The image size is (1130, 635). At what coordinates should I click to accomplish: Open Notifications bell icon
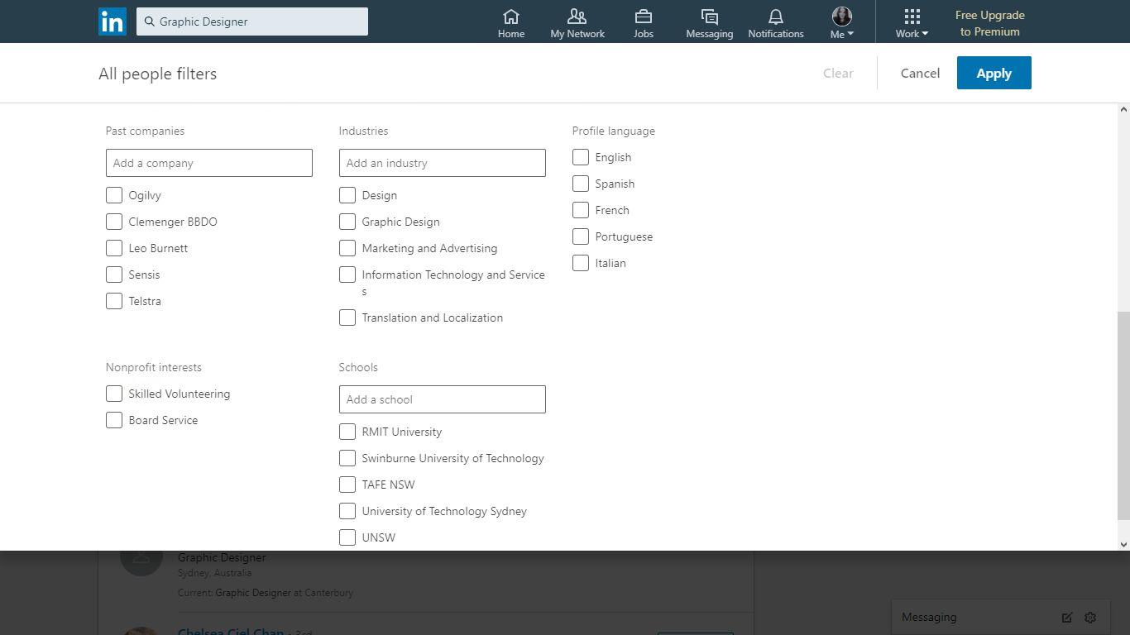(x=776, y=17)
